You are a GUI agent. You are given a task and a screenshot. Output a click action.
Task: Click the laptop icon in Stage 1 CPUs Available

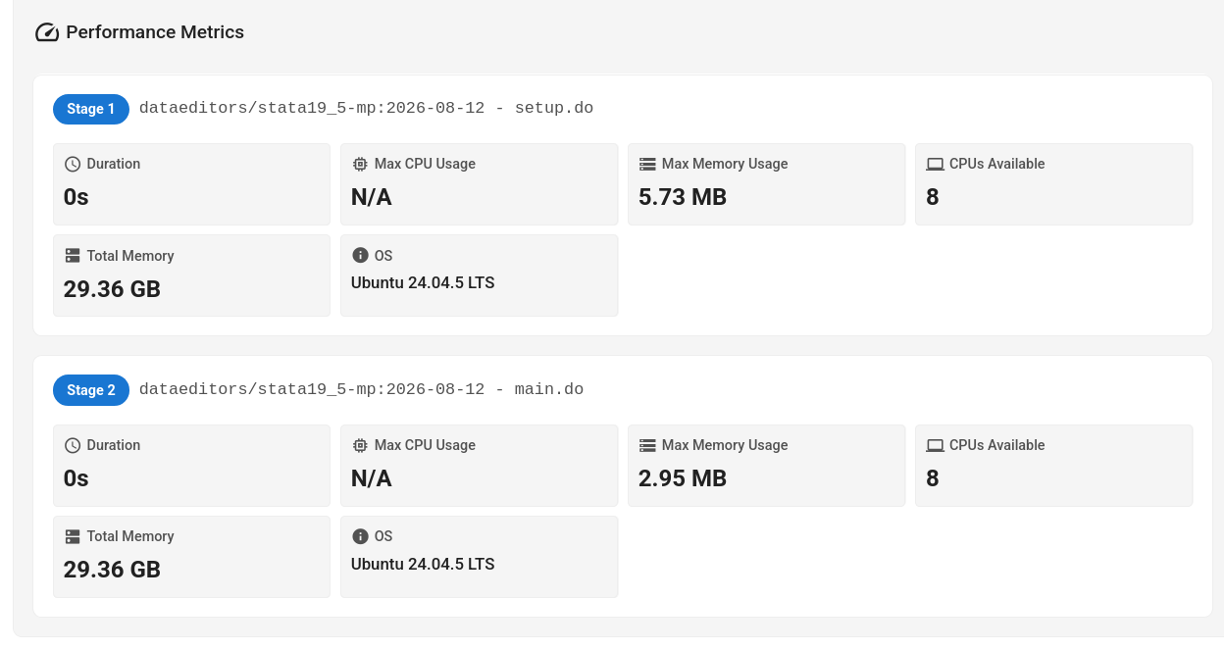[x=935, y=164]
